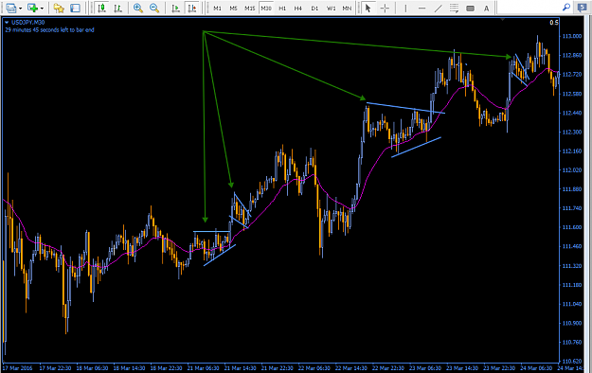Click the 111.600 price scale label
The image size is (592, 373).
point(572,227)
